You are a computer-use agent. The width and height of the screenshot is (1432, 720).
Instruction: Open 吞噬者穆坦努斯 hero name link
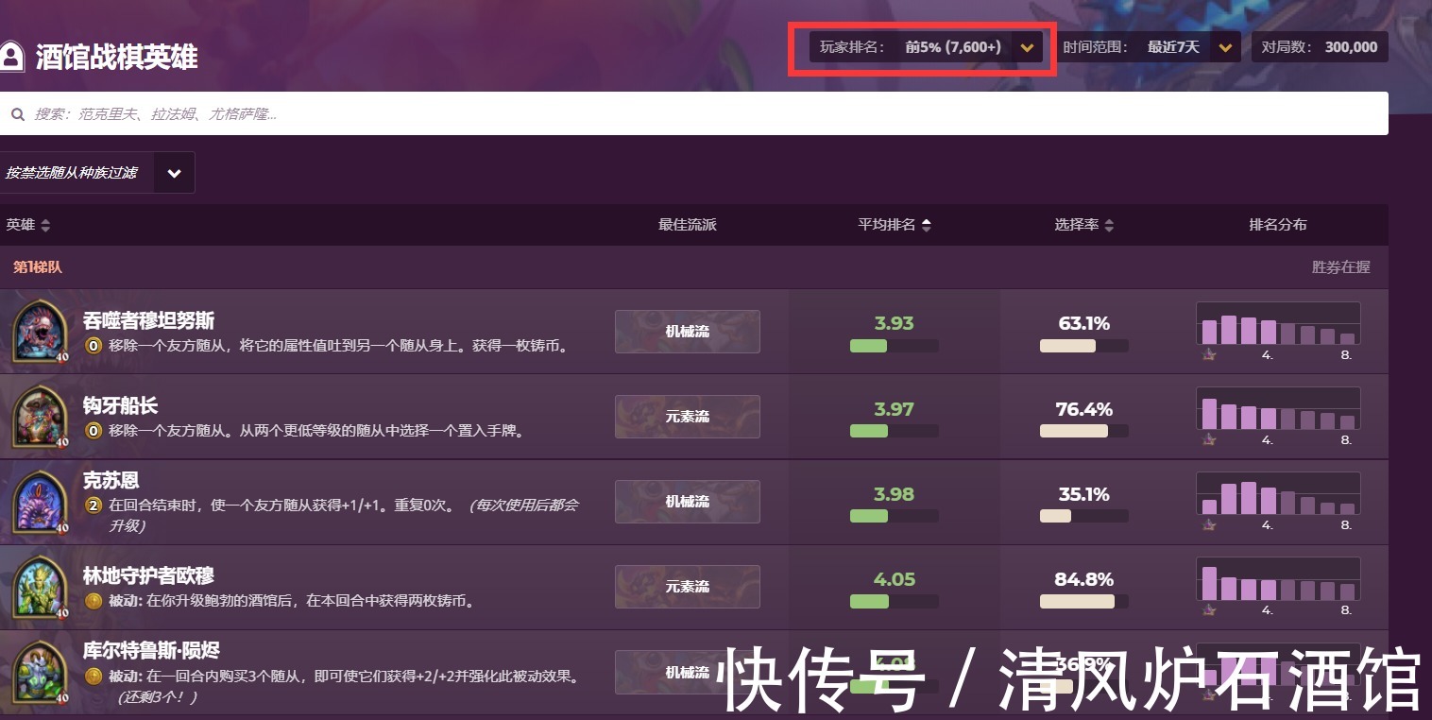149,321
